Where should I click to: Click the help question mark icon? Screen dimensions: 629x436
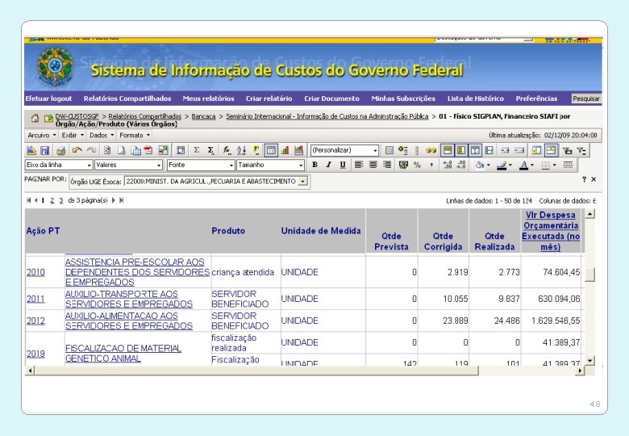[584, 179]
